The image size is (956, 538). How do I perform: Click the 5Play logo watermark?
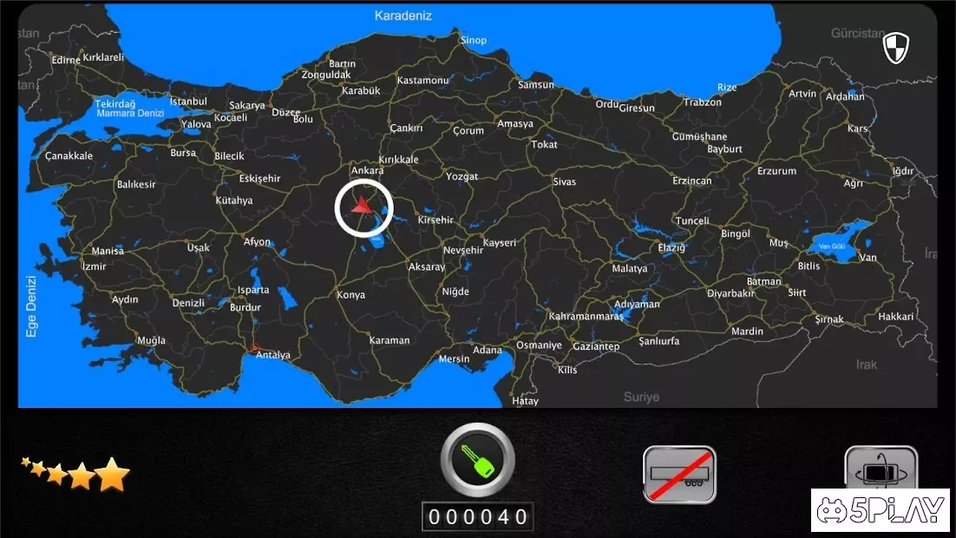(880, 510)
